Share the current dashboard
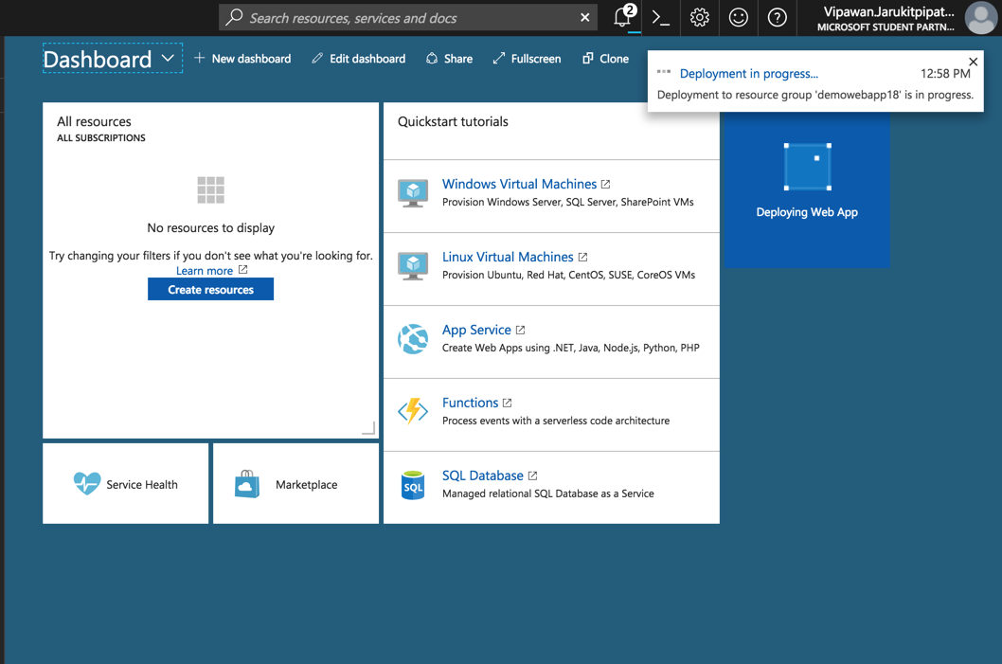Screen dimensions: 1002x664 pos(449,59)
